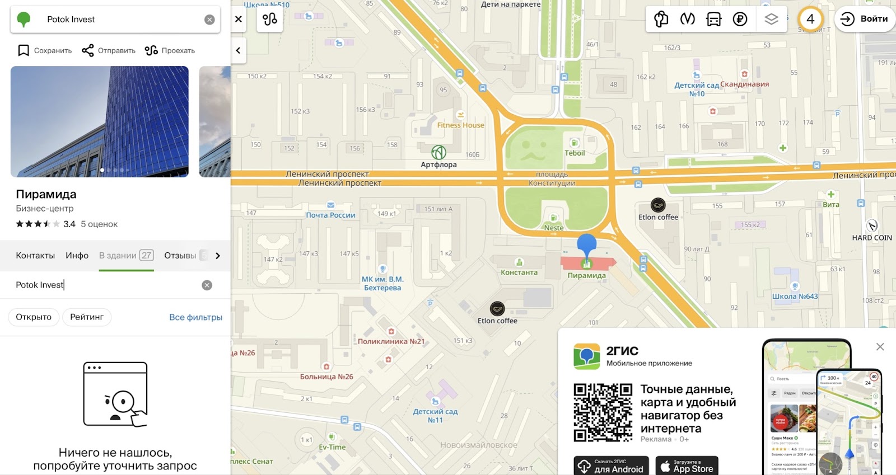Open the ruble payments icon
Screen dimensions: 896x475
(740, 19)
